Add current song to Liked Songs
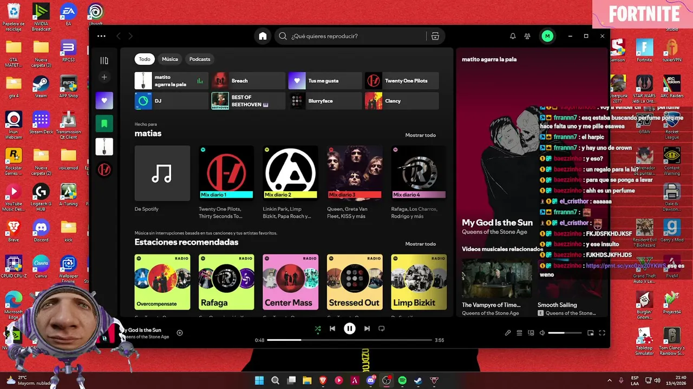This screenshot has width=693, height=389. 180,333
